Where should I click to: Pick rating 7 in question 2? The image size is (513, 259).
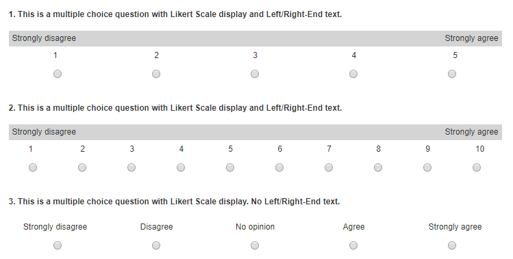(329, 167)
